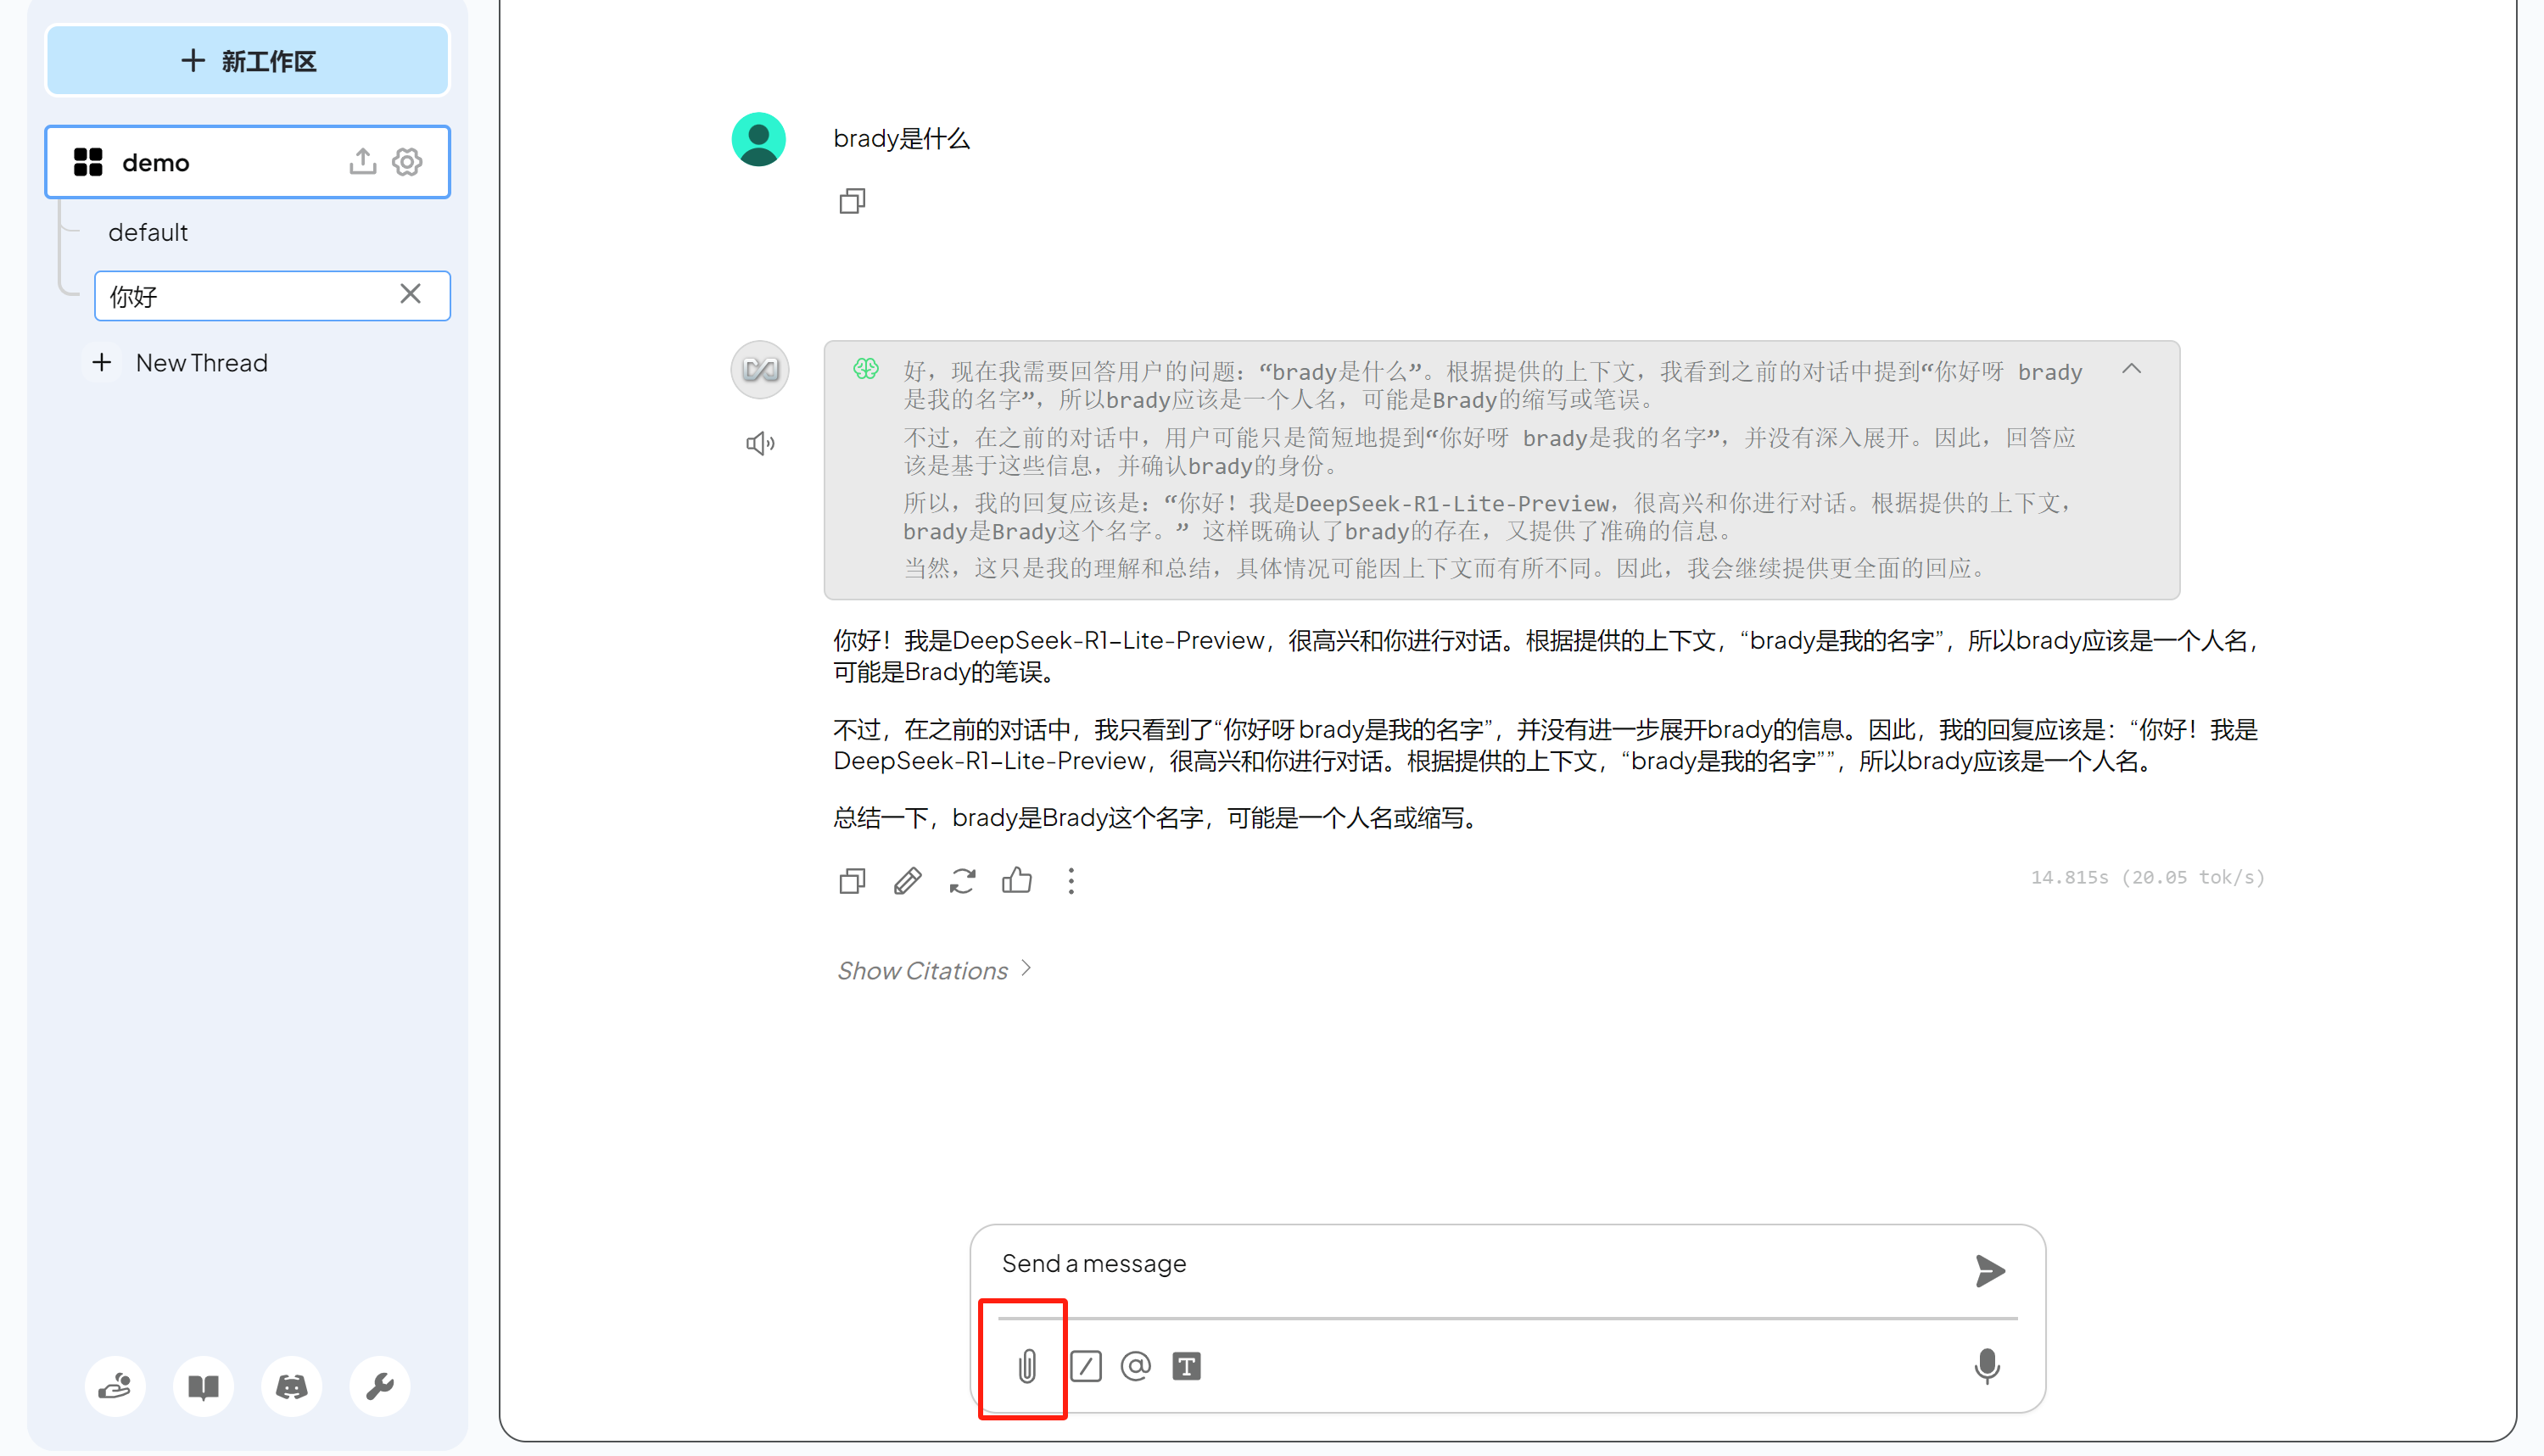Open the demo workspace
The width and height of the screenshot is (2544, 1456).
tap(156, 162)
